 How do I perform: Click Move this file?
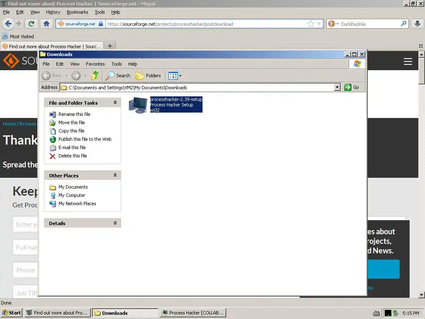pyautogui.click(x=71, y=123)
